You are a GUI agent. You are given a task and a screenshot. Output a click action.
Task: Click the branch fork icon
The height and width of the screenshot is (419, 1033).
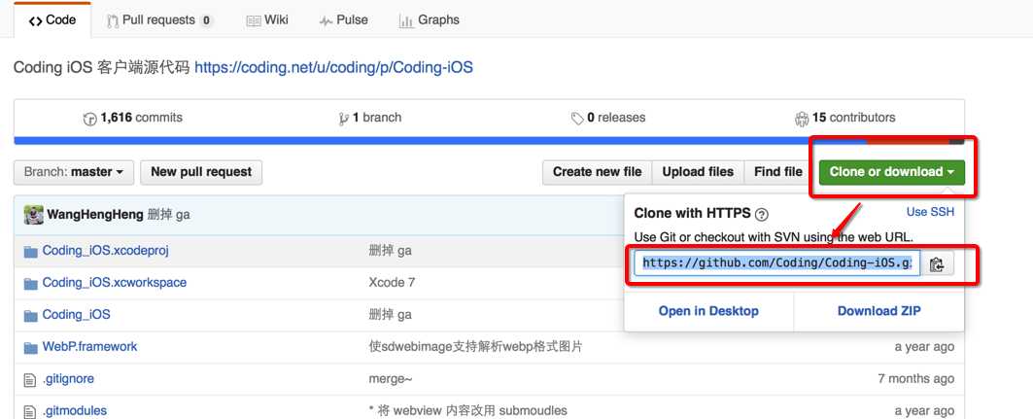343,120
